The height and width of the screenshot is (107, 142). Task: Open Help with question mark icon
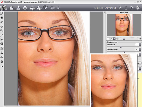pyautogui.click(x=132, y=8)
